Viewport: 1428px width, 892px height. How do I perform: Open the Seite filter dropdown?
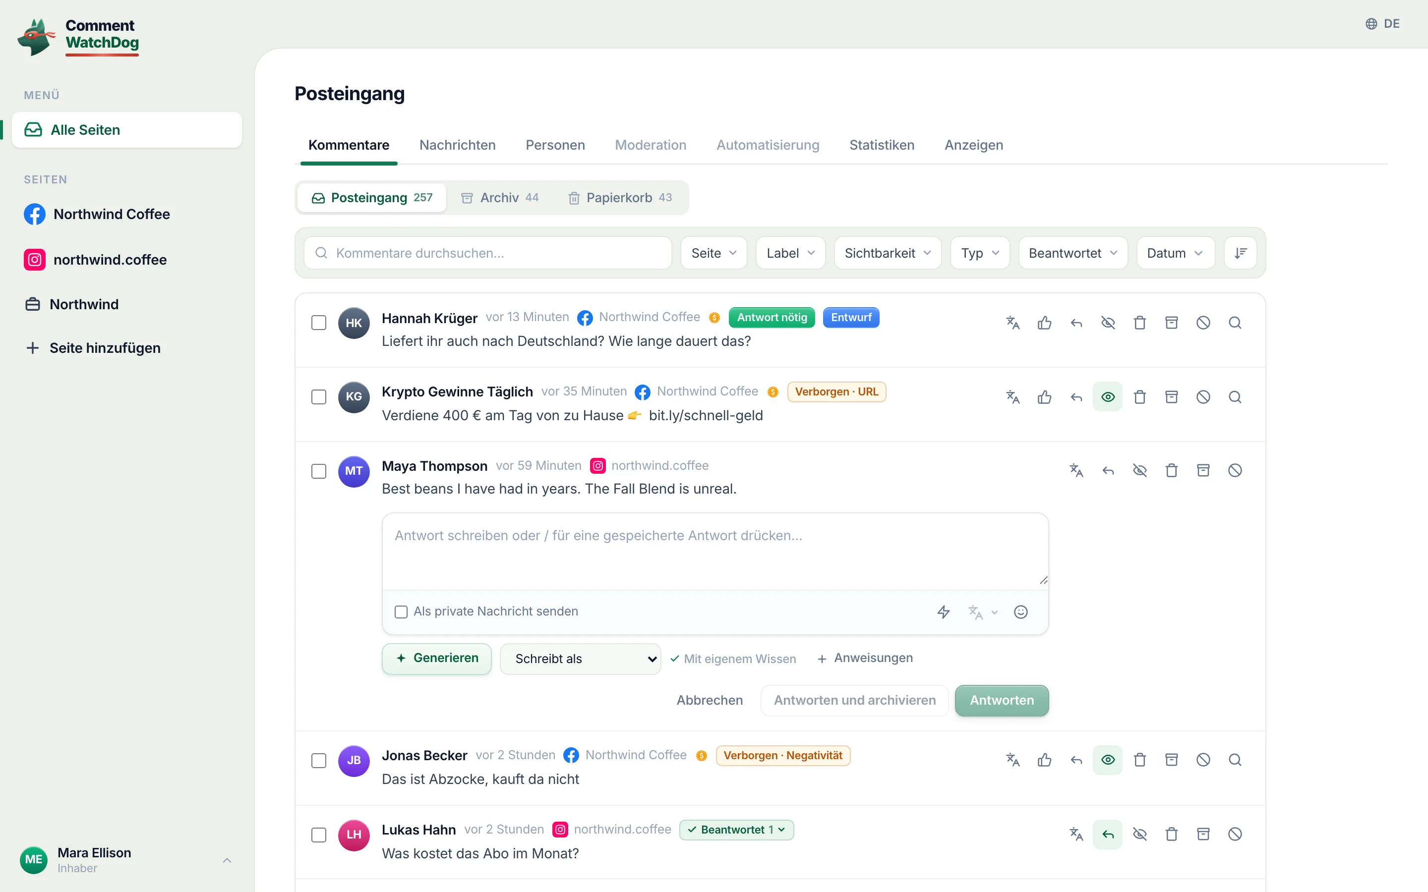pyautogui.click(x=714, y=253)
